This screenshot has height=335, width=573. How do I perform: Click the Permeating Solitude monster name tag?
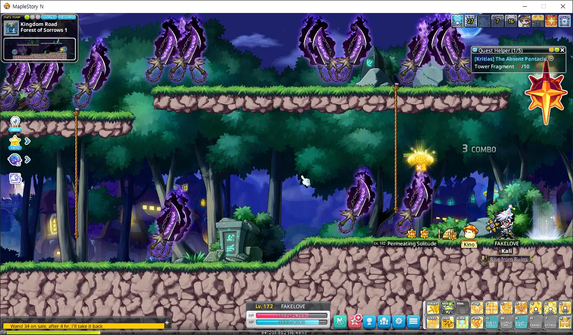pos(405,243)
